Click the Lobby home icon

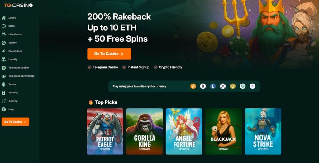coord(4,18)
